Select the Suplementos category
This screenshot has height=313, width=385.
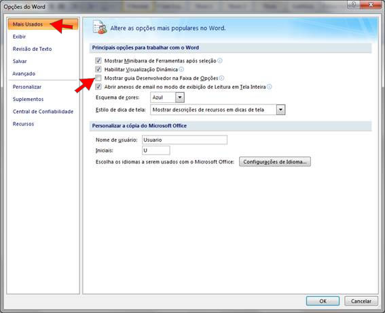tap(28, 99)
